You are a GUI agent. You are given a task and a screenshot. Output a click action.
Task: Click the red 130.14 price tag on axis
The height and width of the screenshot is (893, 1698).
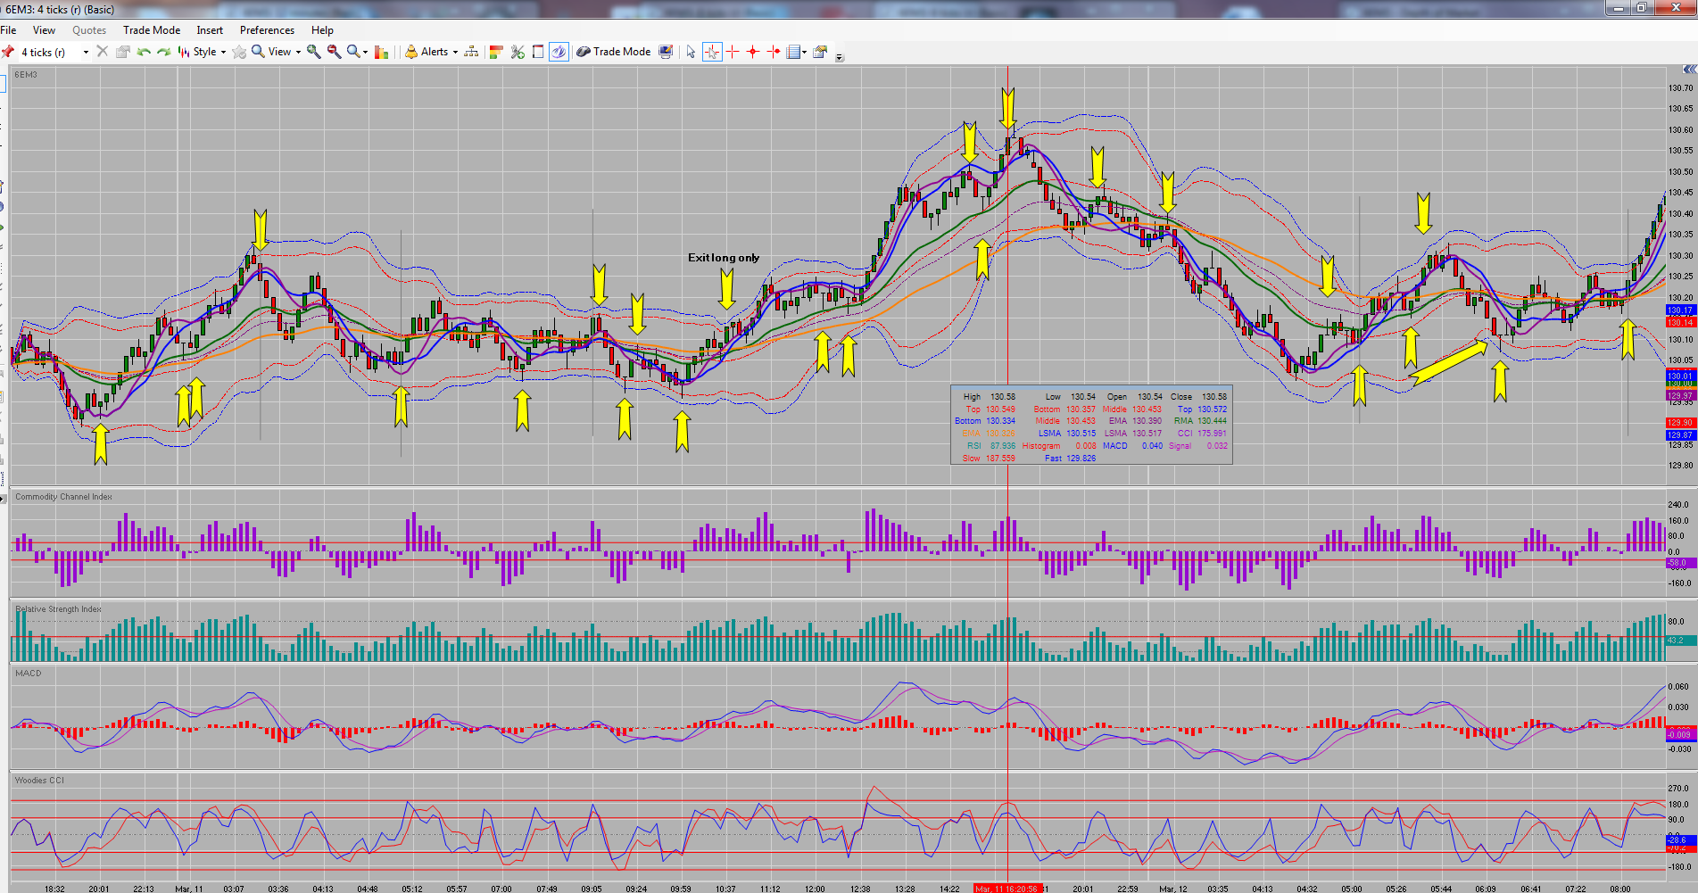click(1680, 323)
